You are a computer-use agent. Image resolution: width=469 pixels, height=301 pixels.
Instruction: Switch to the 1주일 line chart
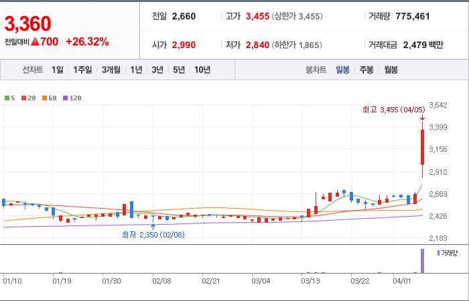coord(82,70)
